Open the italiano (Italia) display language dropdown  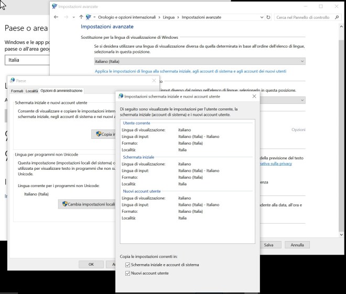pos(200,61)
